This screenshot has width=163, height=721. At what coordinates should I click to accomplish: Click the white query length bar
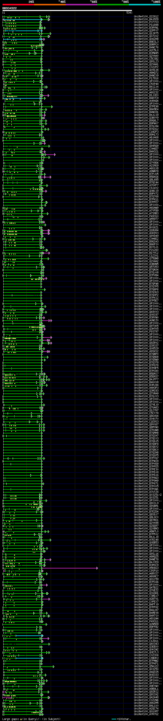[67, 11]
